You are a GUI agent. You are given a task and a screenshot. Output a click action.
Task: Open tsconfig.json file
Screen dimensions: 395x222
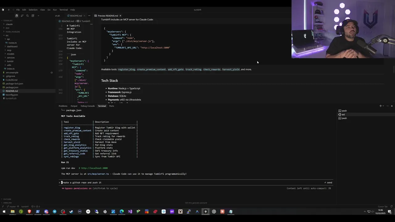click(x=12, y=95)
